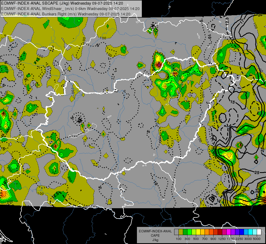Select the pure blue legend swatch
Image resolution: width=266 pixels, height=244 pixels.
242,232
